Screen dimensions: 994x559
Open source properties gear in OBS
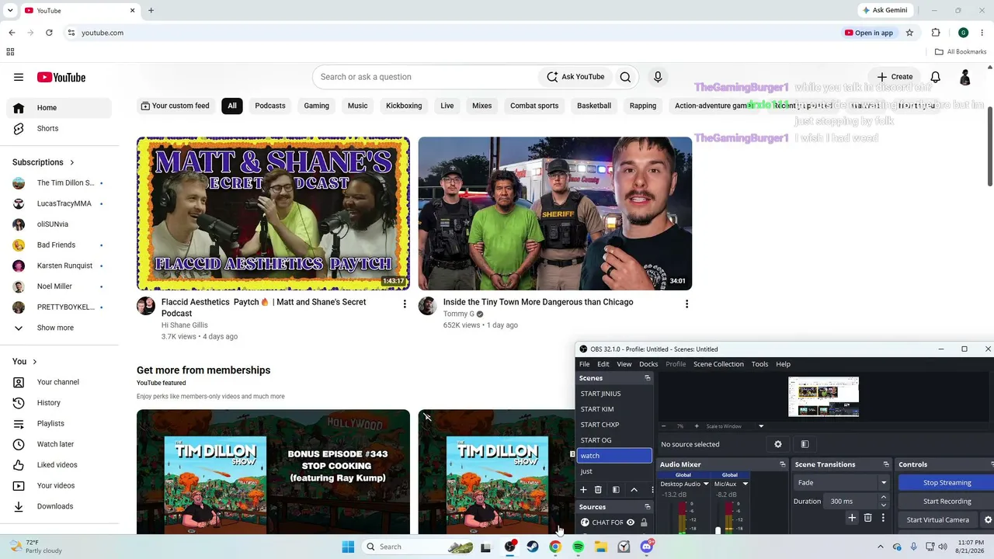(778, 444)
